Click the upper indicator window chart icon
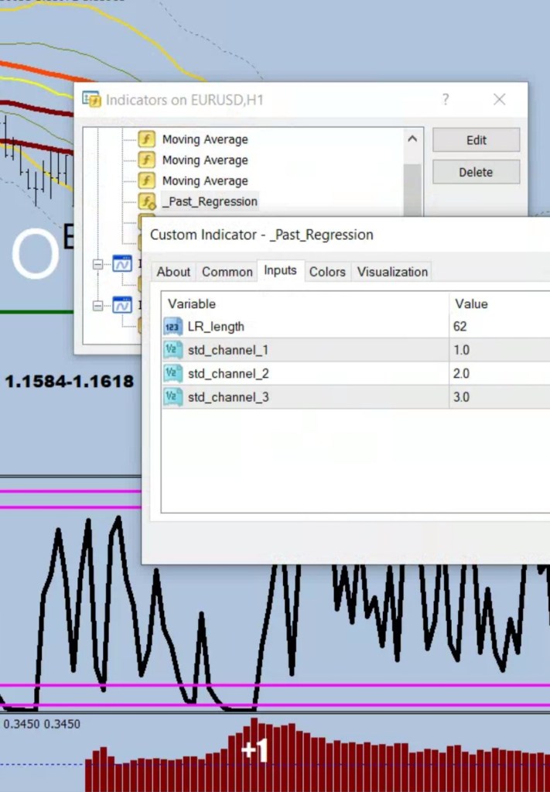This screenshot has width=550, height=792. [x=121, y=265]
